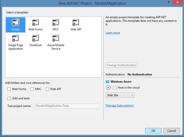Open the Web Site dropdown

[120, 95]
